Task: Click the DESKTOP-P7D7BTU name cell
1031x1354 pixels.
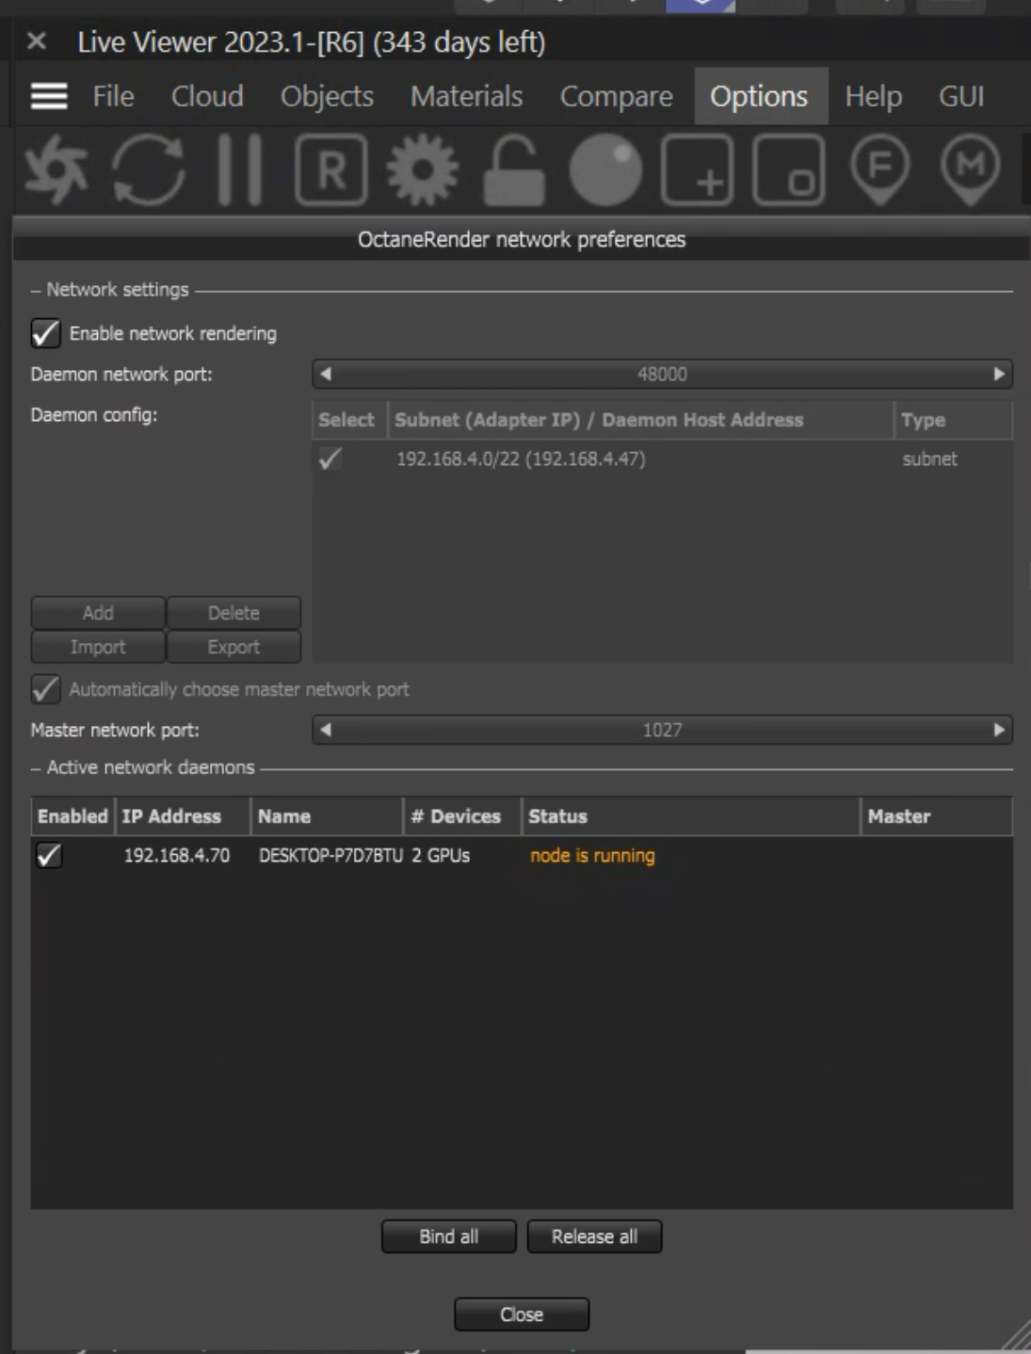Action: [330, 855]
